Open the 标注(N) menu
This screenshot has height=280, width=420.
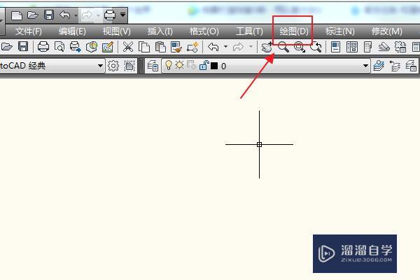pyautogui.click(x=340, y=31)
